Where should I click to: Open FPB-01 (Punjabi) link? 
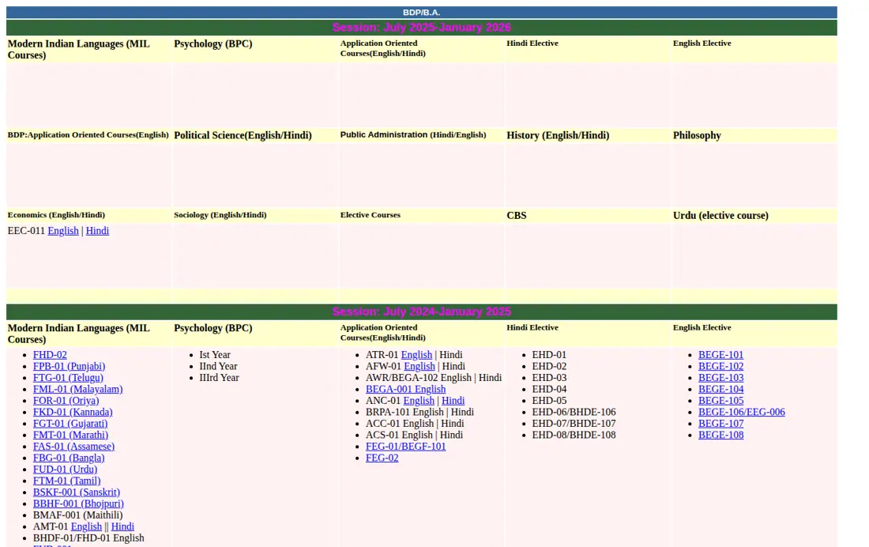coord(70,366)
